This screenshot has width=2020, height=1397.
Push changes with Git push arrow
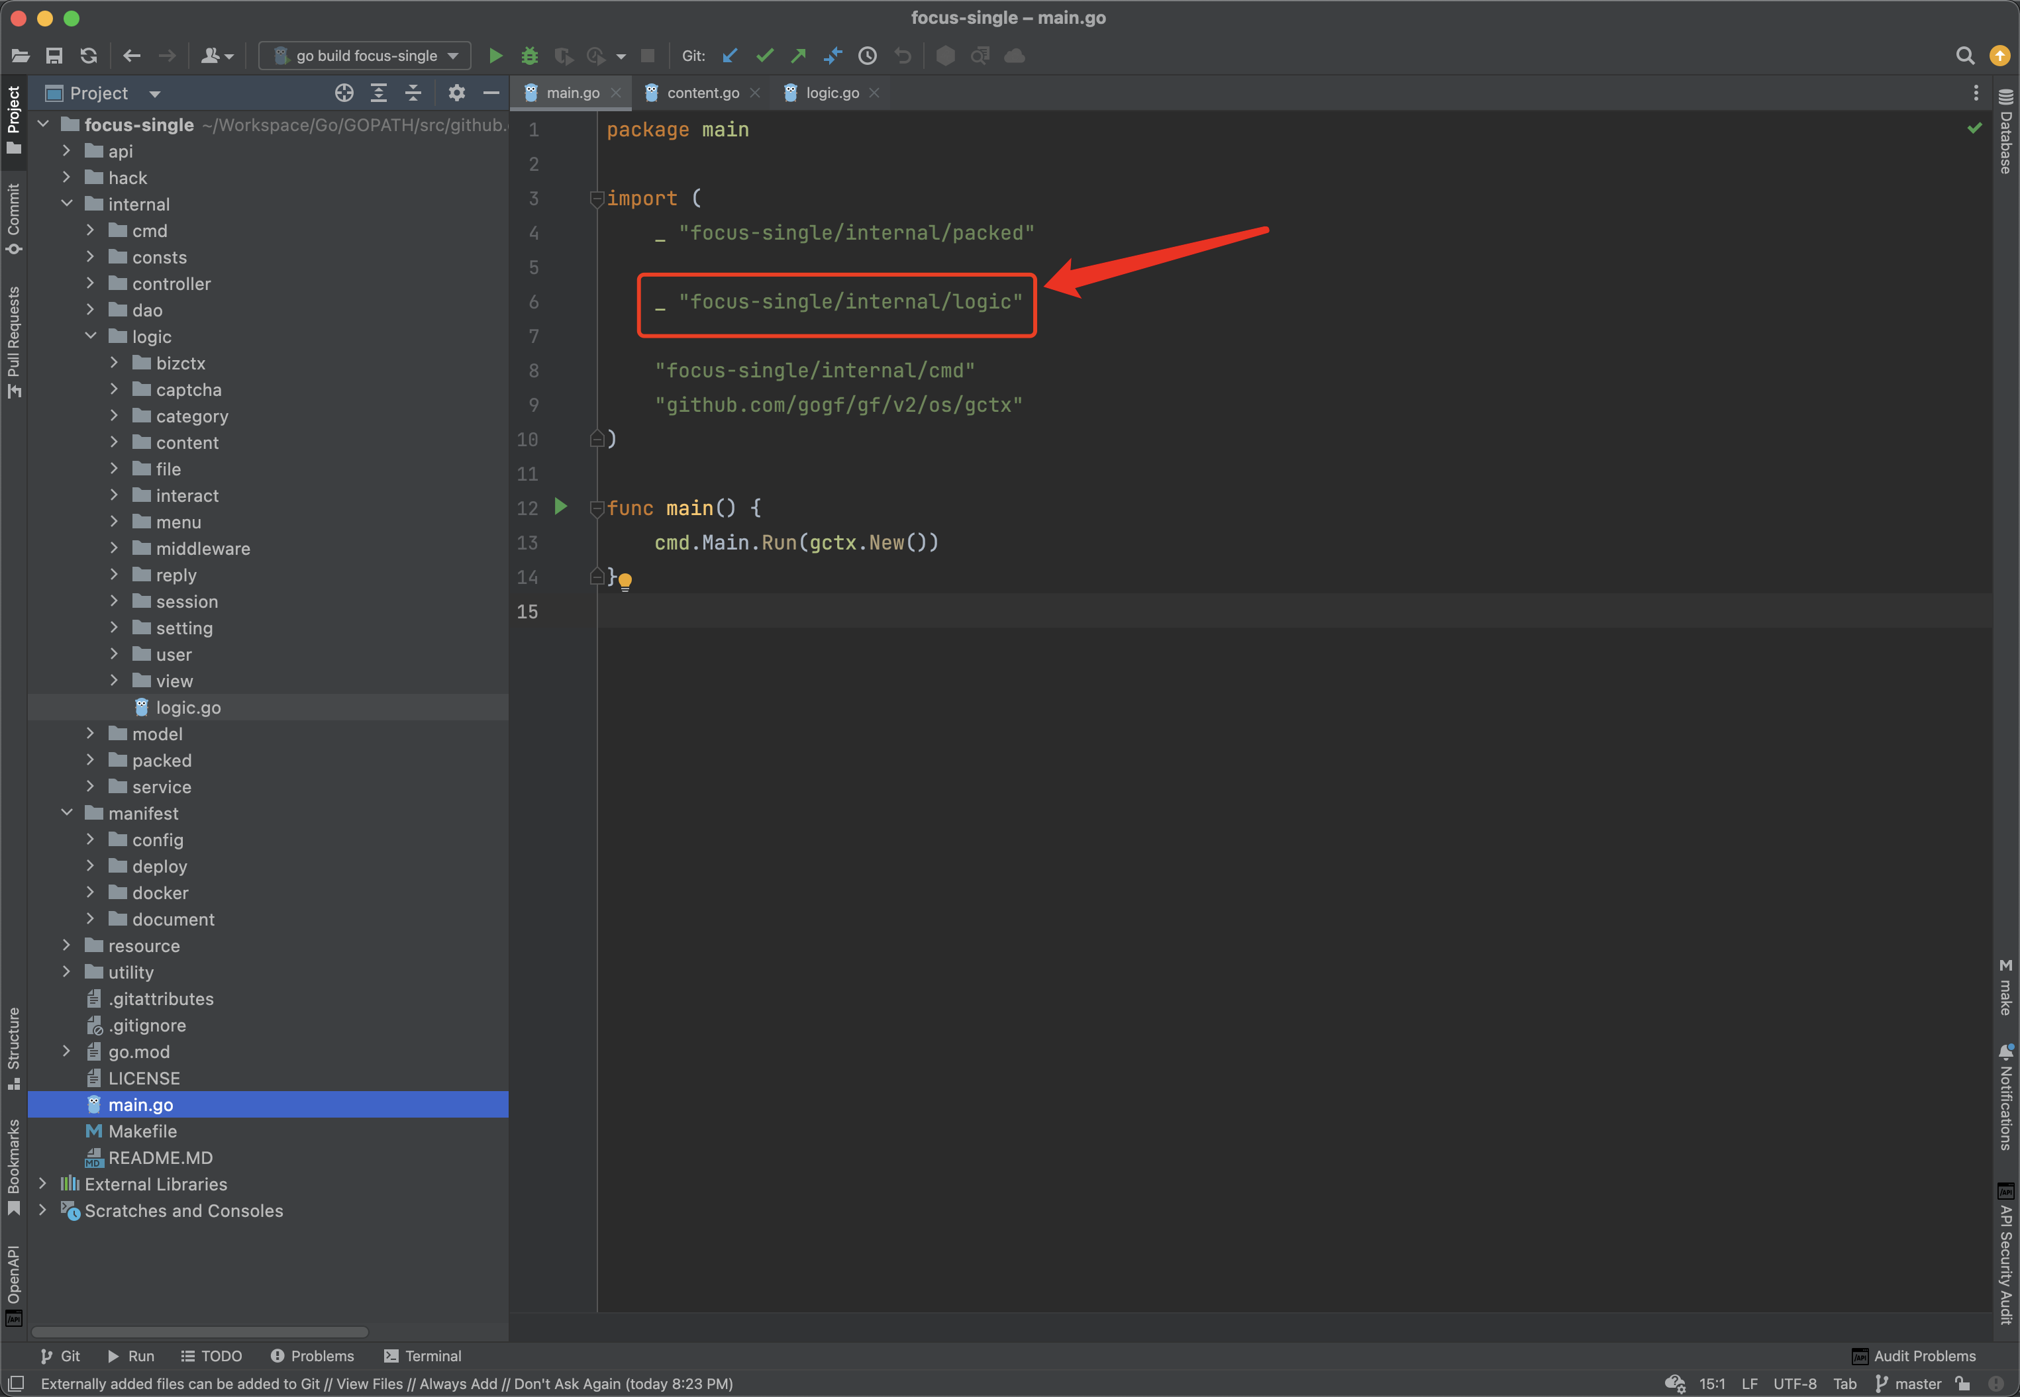[797, 56]
